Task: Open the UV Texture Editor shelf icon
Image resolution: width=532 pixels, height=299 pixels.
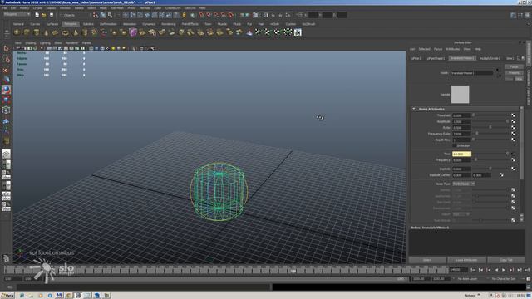Action: [x=298, y=32]
